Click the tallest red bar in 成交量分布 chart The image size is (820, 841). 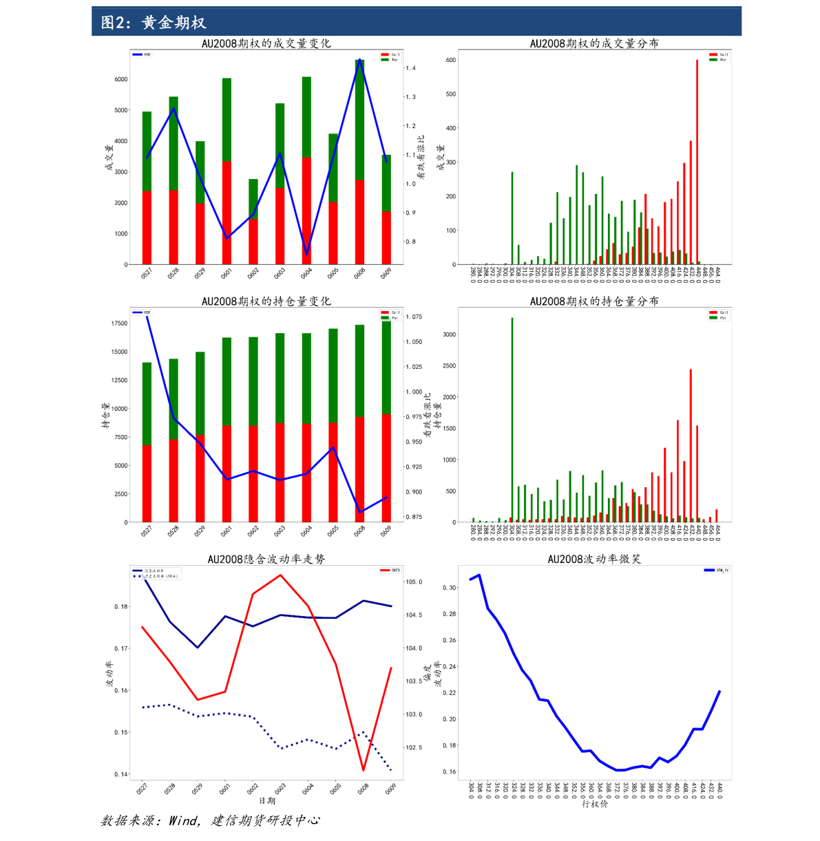point(697,162)
